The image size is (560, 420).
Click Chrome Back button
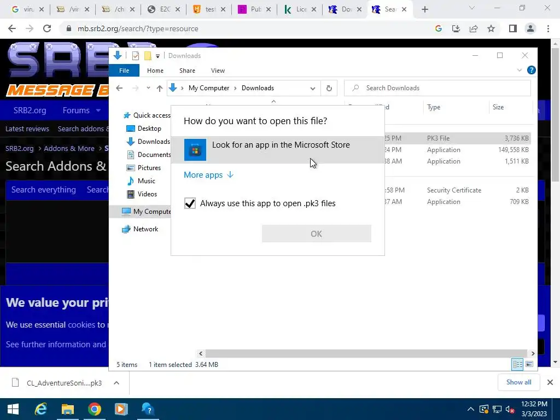tap(12, 28)
